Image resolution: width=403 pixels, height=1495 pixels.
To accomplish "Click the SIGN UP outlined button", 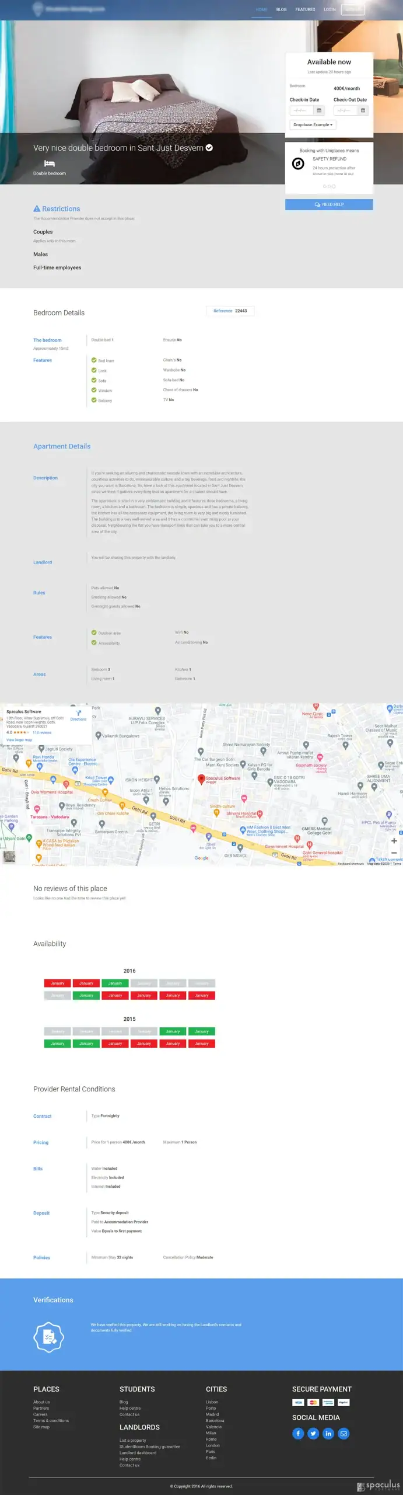I will (353, 9).
